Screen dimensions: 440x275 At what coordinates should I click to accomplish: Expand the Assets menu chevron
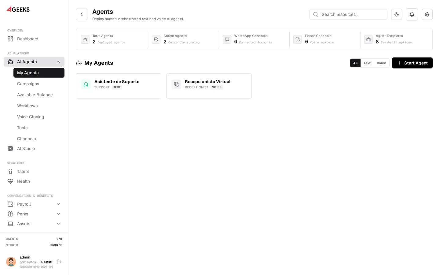click(58, 224)
